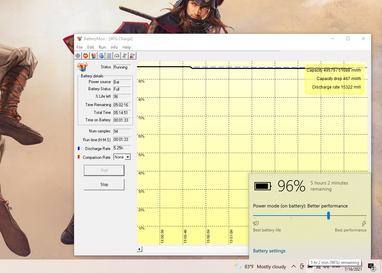
Task: Open the checklist configuration toolbar icon
Action: pos(109,56)
